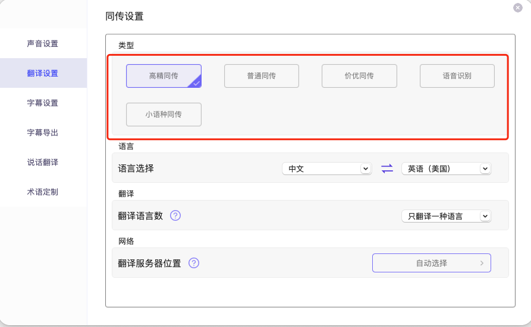The image size is (531, 327).
Task: Open the 术语定制 sidebar tab
Action: 43,192
